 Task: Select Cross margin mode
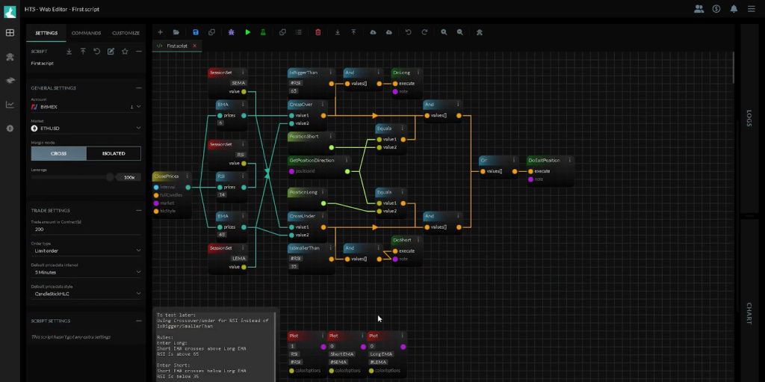pyautogui.click(x=58, y=153)
